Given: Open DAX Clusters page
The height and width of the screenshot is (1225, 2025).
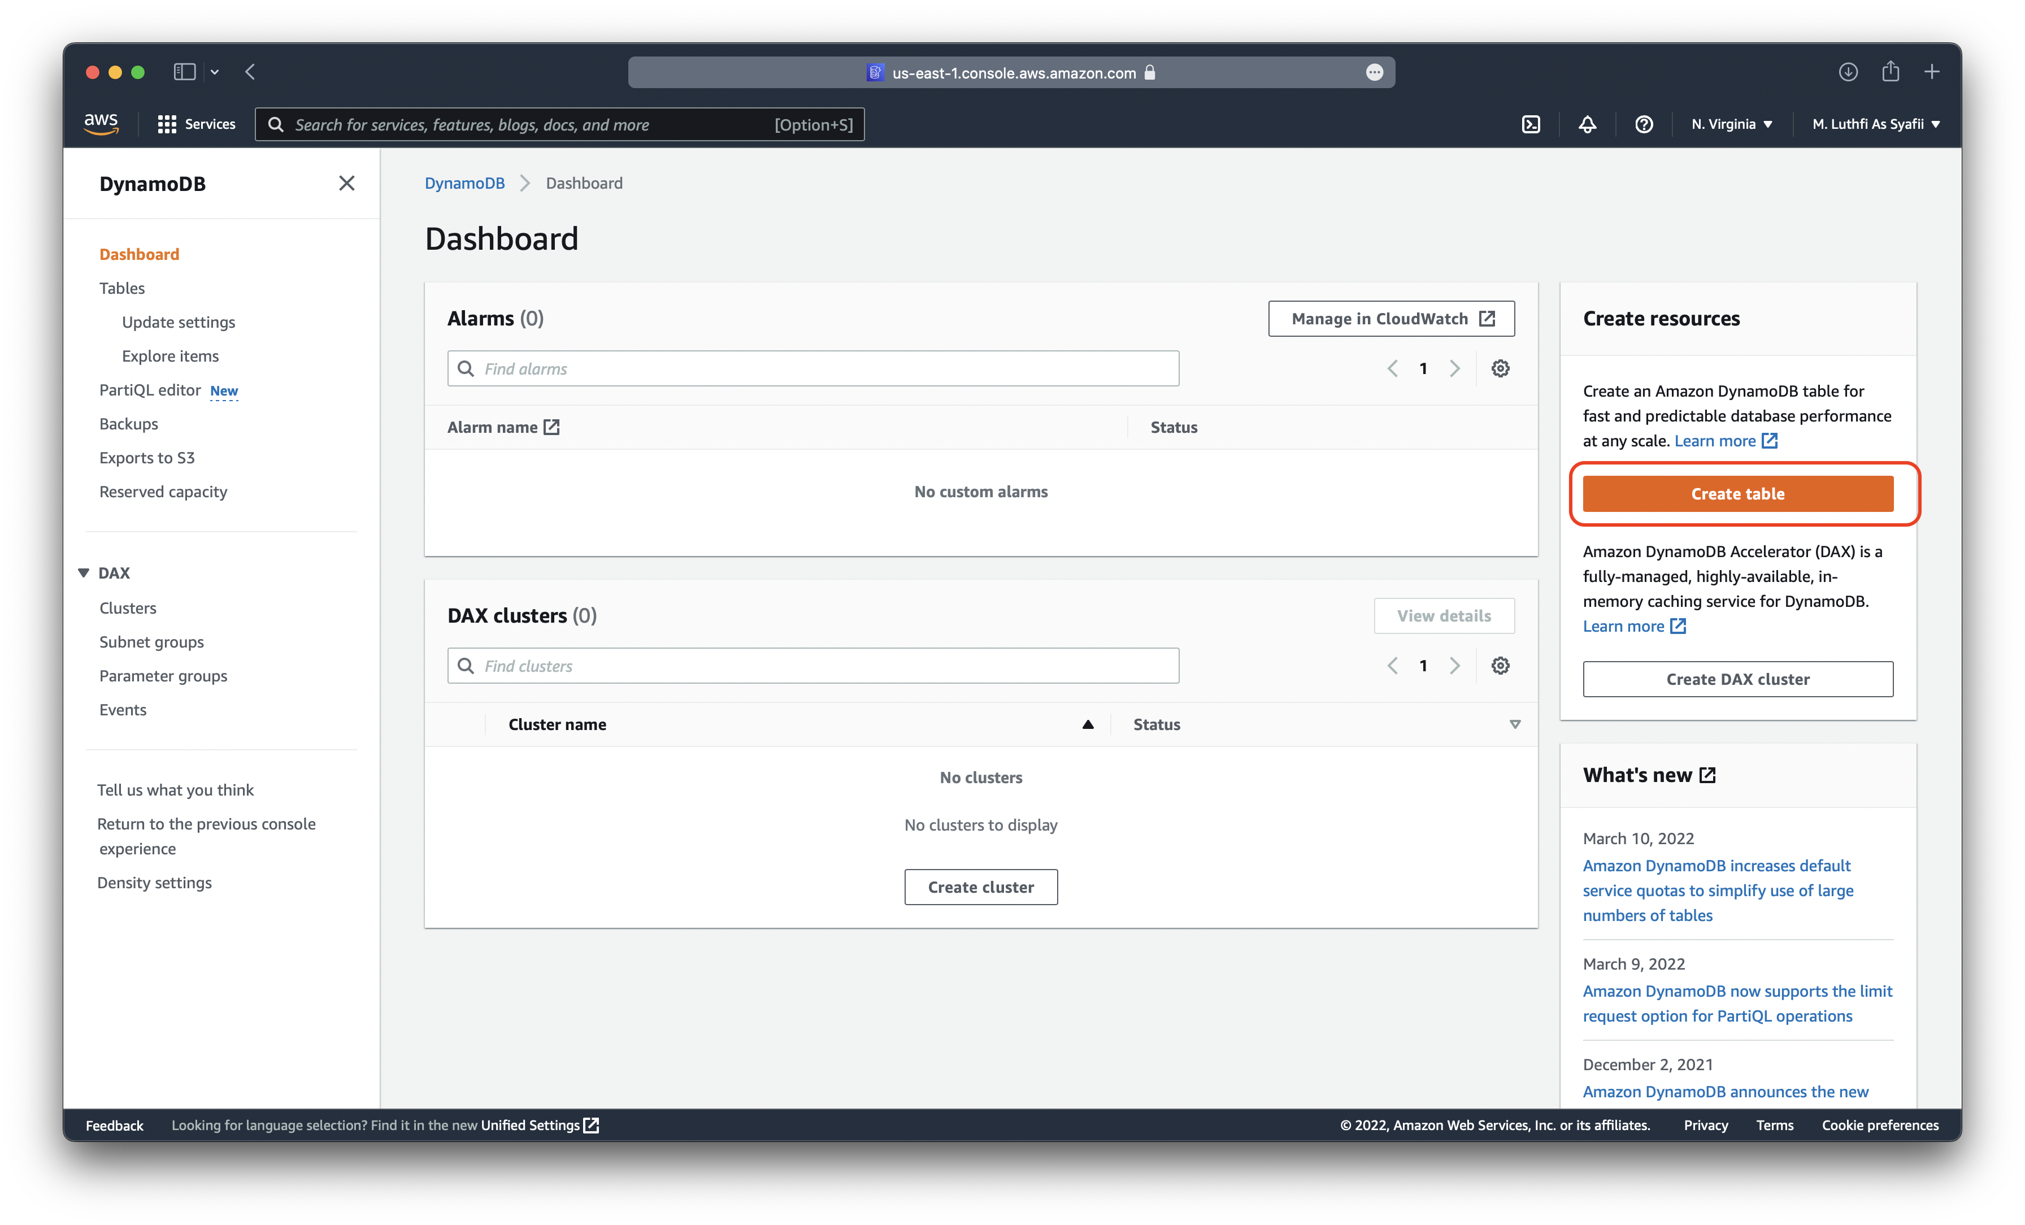Looking at the screenshot, I should click(x=127, y=607).
